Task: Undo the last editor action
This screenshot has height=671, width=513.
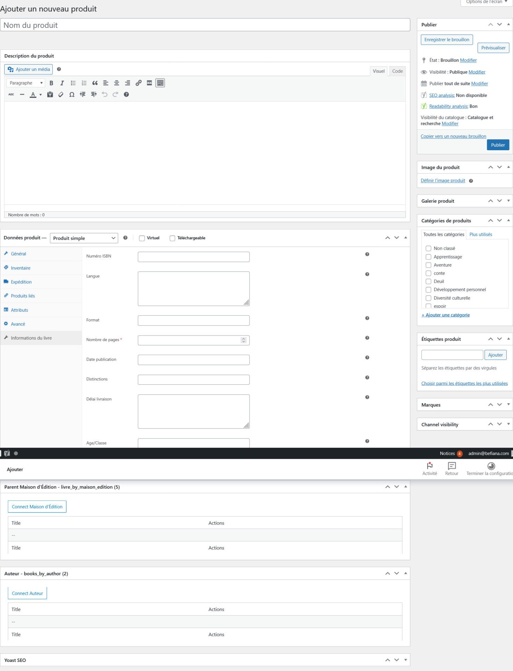Action: point(104,94)
